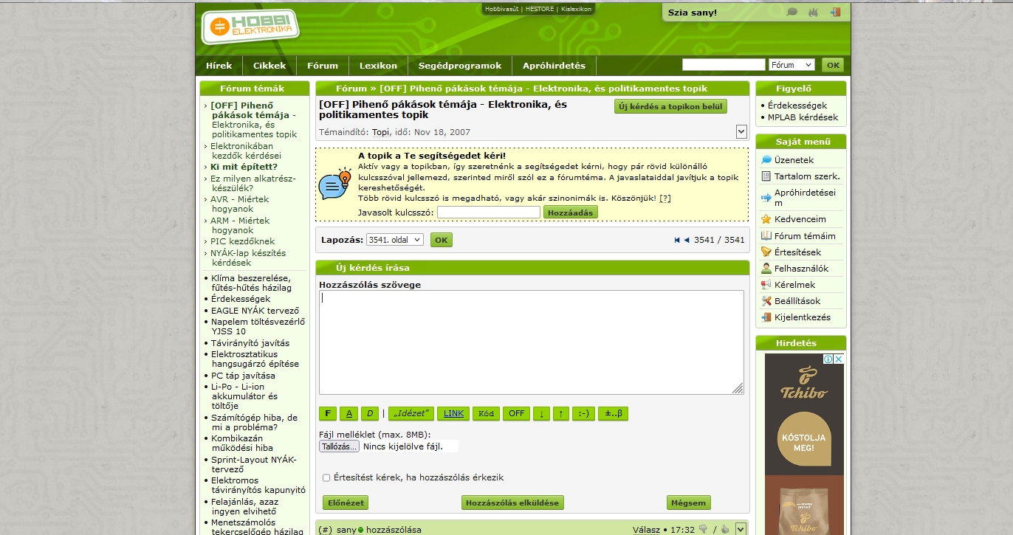Click the door logout icon in the header

tap(836, 12)
